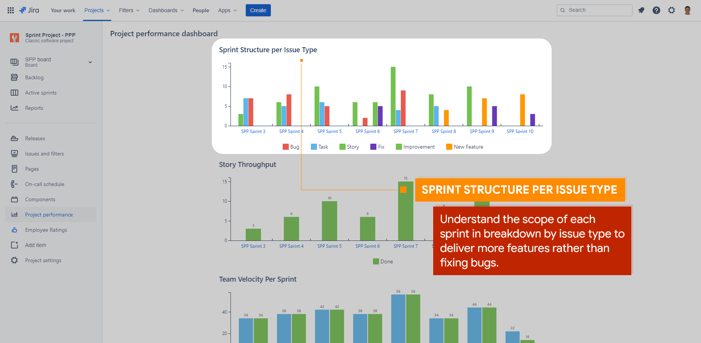701x343 pixels.
Task: Open the People page
Action: tap(201, 10)
